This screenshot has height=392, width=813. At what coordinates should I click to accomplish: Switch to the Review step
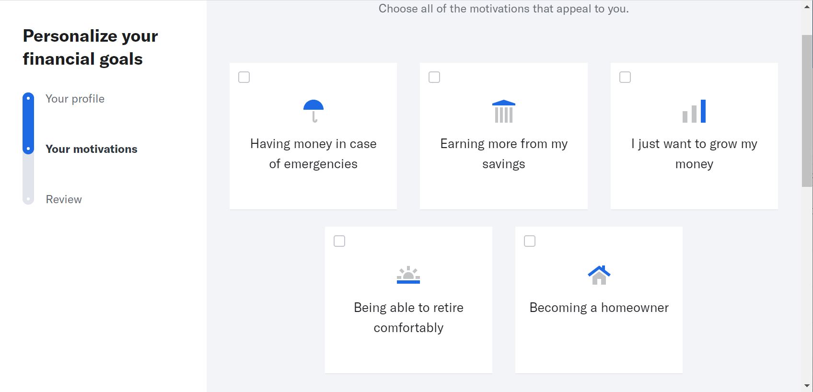63,199
